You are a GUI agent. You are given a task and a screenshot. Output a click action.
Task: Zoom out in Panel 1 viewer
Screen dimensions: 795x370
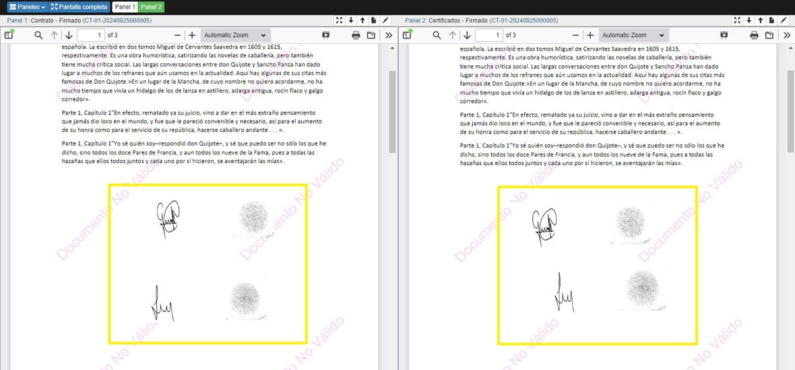[177, 35]
